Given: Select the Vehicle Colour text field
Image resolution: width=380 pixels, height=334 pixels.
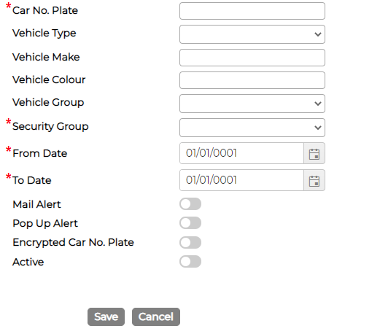Looking at the screenshot, I should 252,80.
